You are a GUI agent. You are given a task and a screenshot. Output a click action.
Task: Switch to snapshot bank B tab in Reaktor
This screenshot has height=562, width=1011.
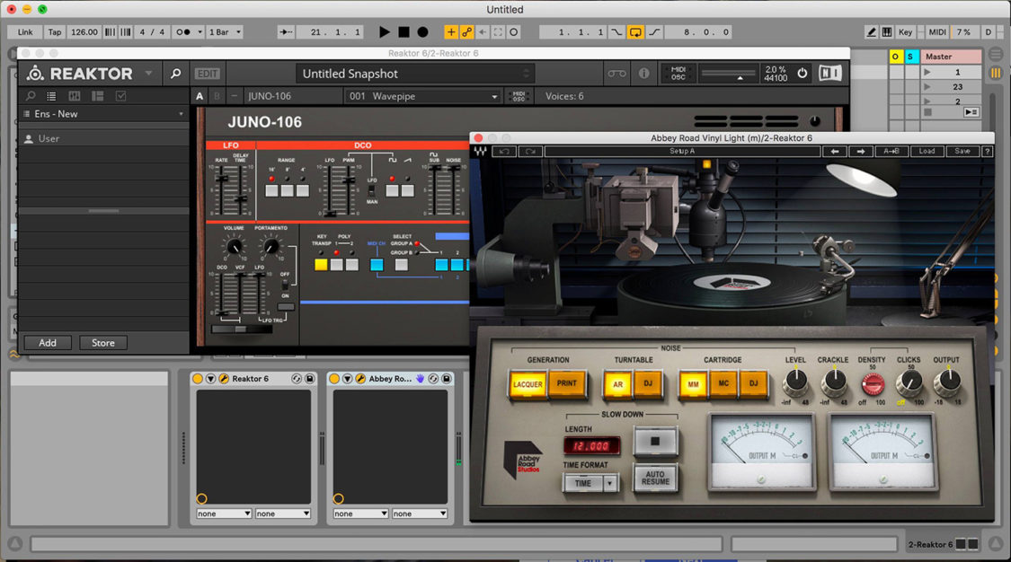tap(216, 95)
